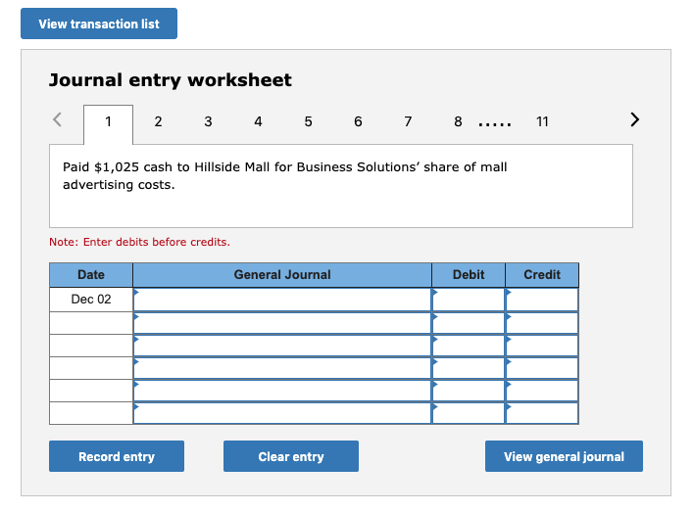Select the second row Debit cell
This screenshot has width=694, height=511.
(x=469, y=323)
